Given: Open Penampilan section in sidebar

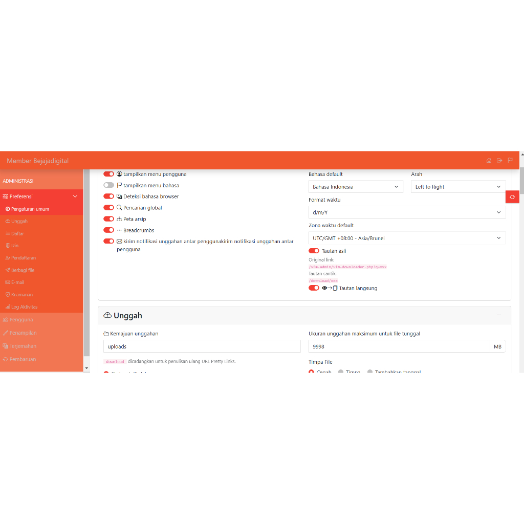Looking at the screenshot, I should tap(41, 333).
